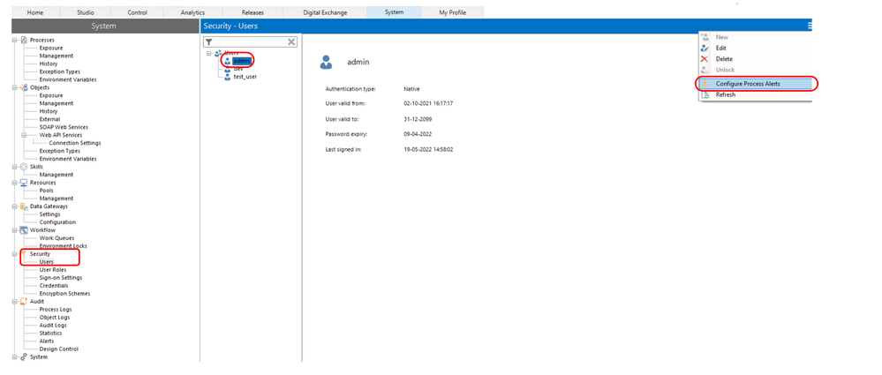The image size is (882, 375).
Task: Click the red Delete X icon
Action: 705,59
